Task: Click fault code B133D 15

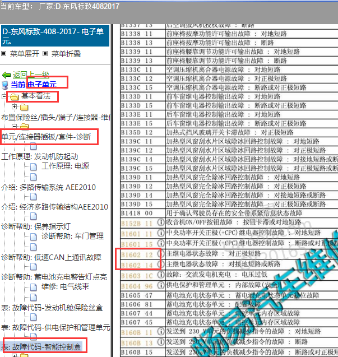Action: 137,105
